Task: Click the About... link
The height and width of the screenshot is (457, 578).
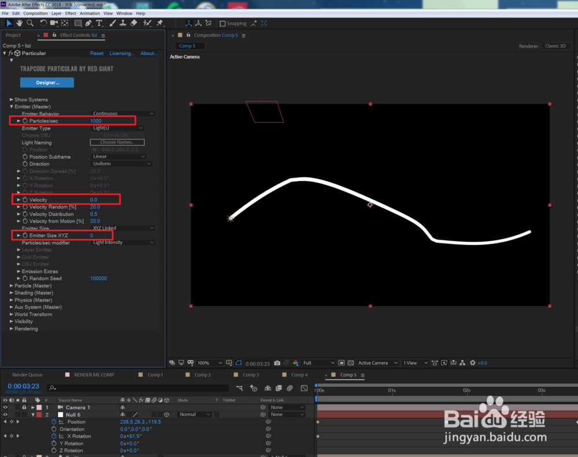Action: [149, 53]
